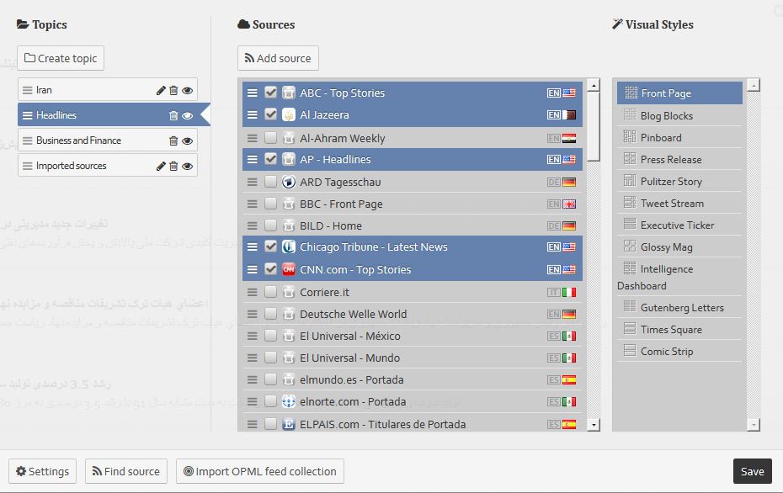Click the elmundo.es - Portada row
Image resolution: width=783 pixels, height=493 pixels.
point(413,379)
